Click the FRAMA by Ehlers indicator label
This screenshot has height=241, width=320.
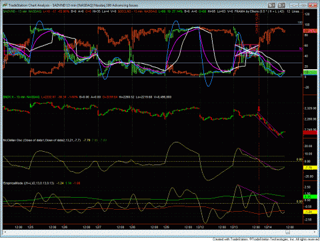pyautogui.click(x=259, y=11)
